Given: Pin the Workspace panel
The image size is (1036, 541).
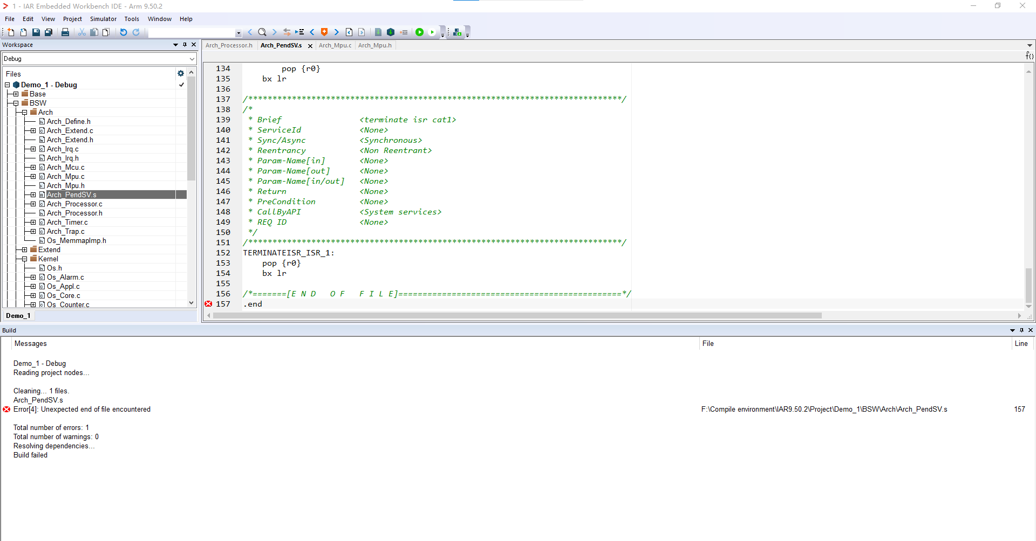Looking at the screenshot, I should pyautogui.click(x=185, y=45).
